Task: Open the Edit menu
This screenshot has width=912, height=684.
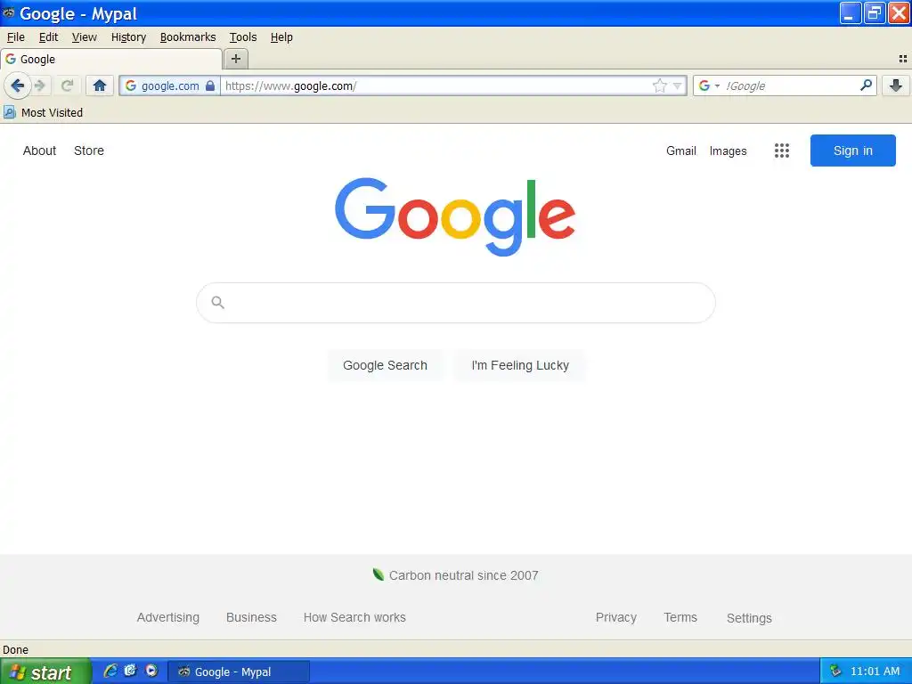Action: 48,37
